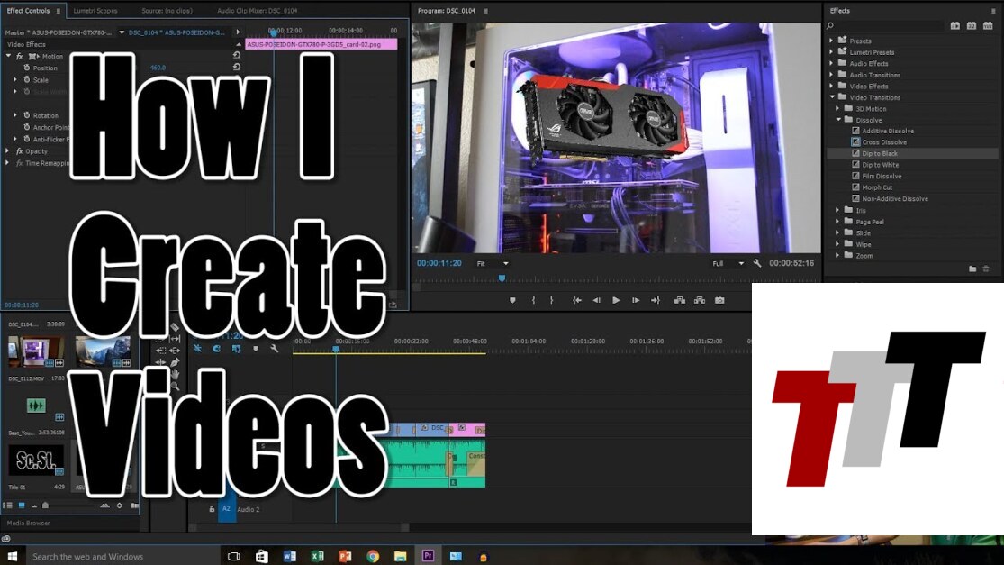Click the Delete custom item trash icon
This screenshot has width=1004, height=565.
tap(986, 269)
